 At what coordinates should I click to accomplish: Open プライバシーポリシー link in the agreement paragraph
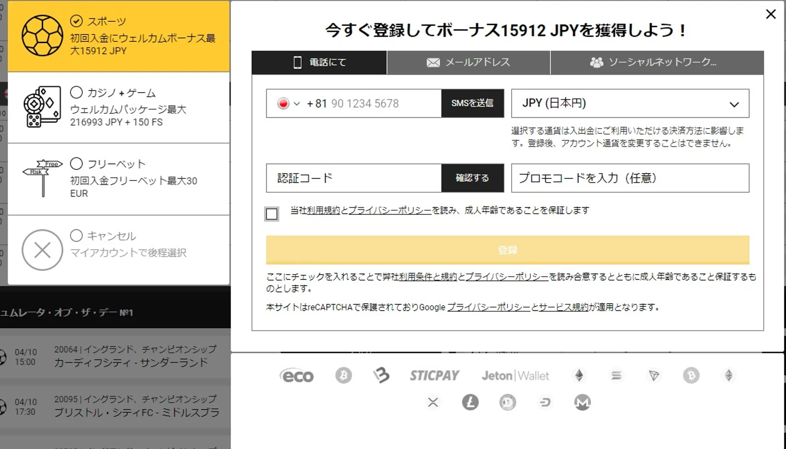[507, 277]
